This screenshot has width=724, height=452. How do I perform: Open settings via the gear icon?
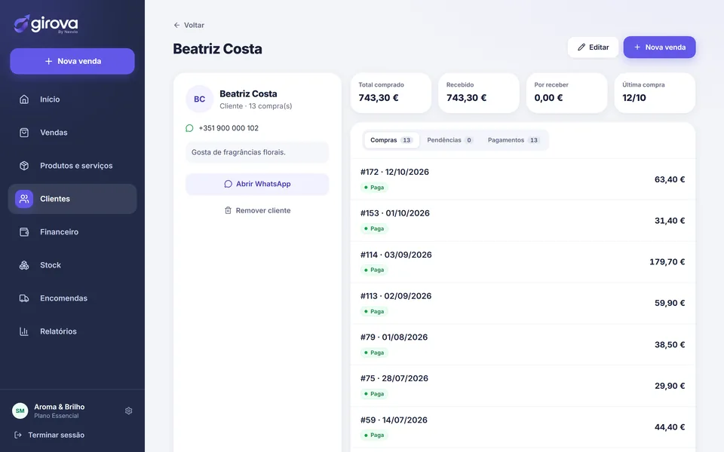[129, 411]
